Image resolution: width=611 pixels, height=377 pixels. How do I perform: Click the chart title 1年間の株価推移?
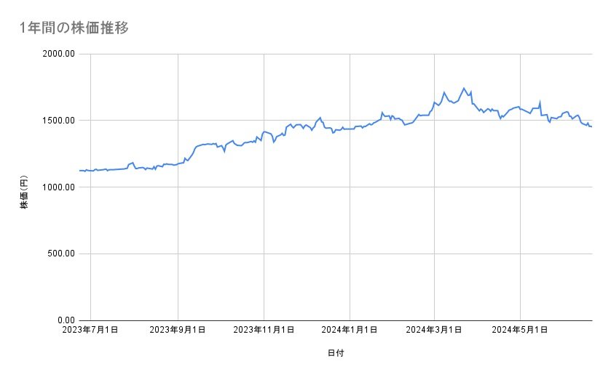(x=76, y=28)
